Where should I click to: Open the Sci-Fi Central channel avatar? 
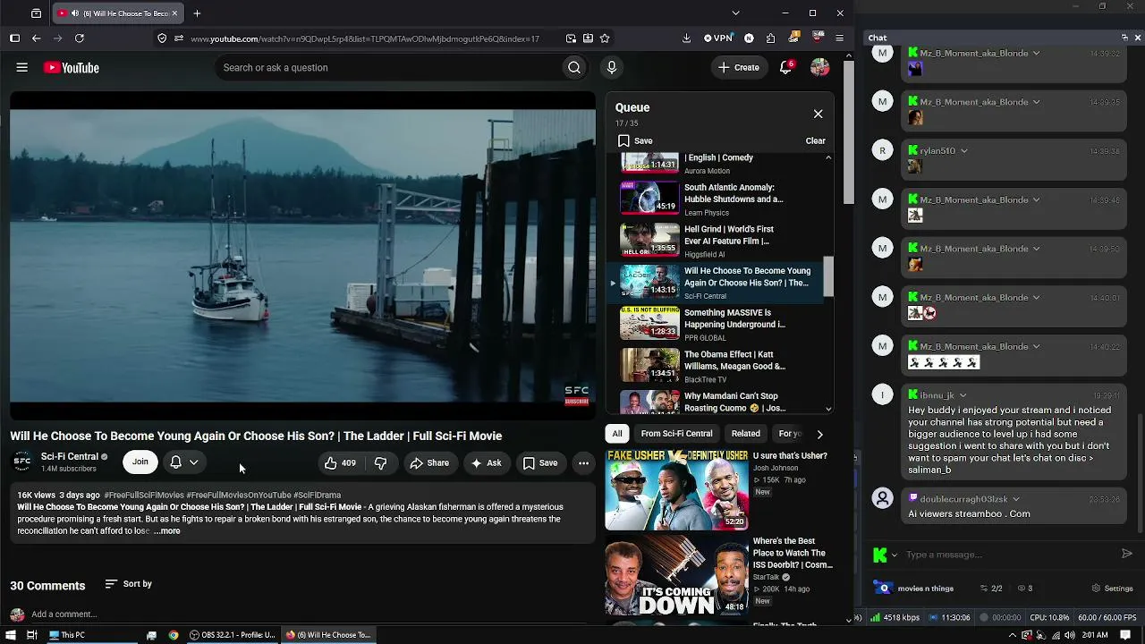click(x=22, y=462)
